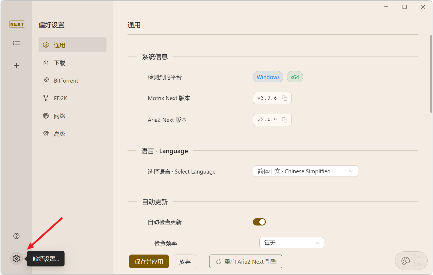Click the NEXT logo icon
The width and height of the screenshot is (433, 275).
(17, 24)
